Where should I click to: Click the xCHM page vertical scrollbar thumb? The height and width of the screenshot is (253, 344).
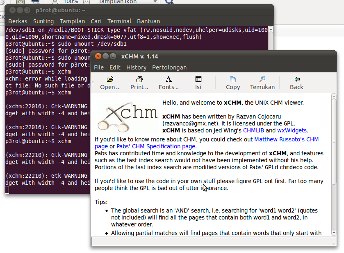[x=334, y=142]
